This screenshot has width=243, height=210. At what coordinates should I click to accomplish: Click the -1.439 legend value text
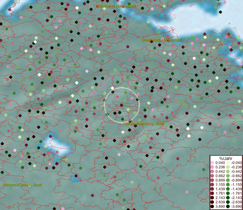coord(236,189)
